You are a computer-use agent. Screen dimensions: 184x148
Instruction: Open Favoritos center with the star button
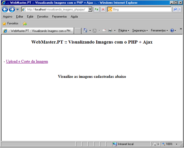tap(10, 23)
